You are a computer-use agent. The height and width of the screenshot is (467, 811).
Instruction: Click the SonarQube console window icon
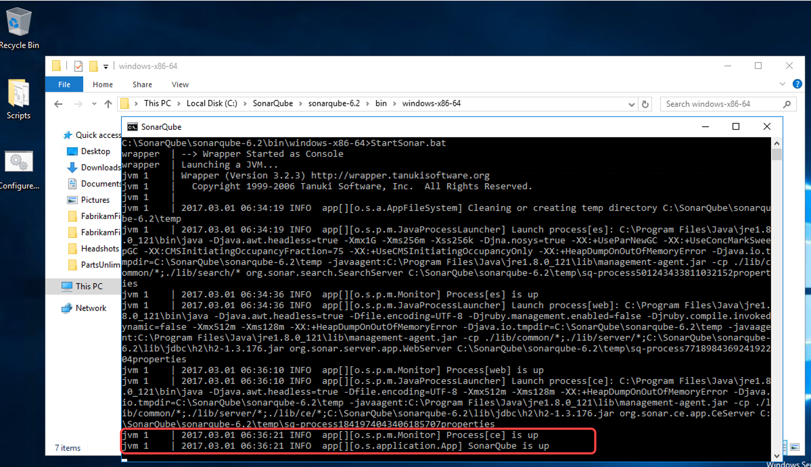click(132, 127)
